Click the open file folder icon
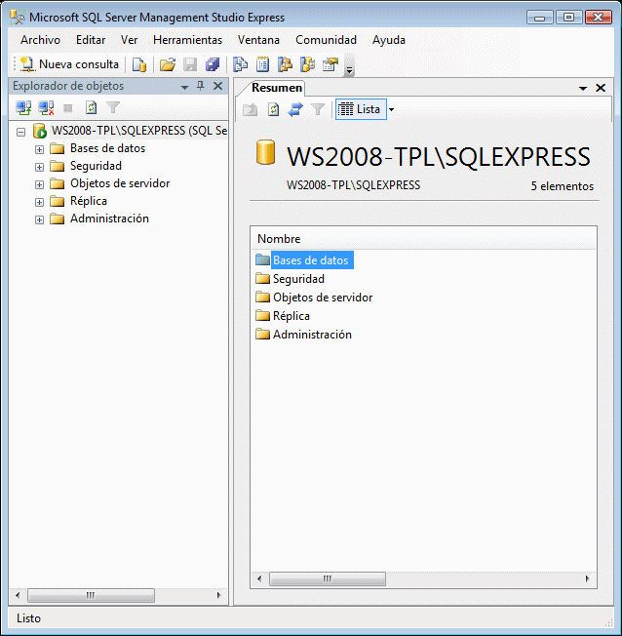622x636 pixels. (167, 64)
